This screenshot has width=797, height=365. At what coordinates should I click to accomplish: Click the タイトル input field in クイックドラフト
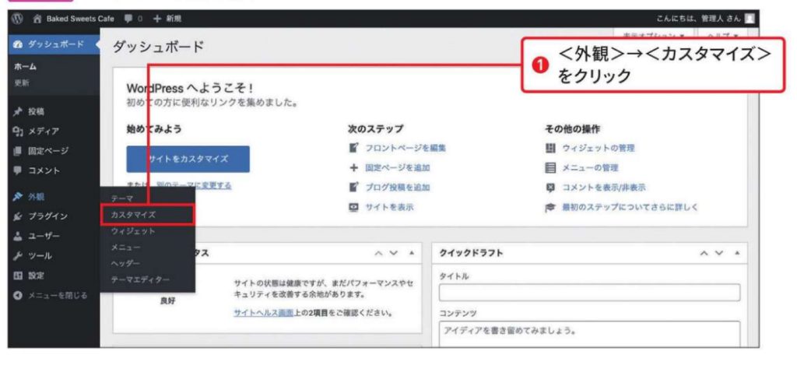click(x=588, y=293)
